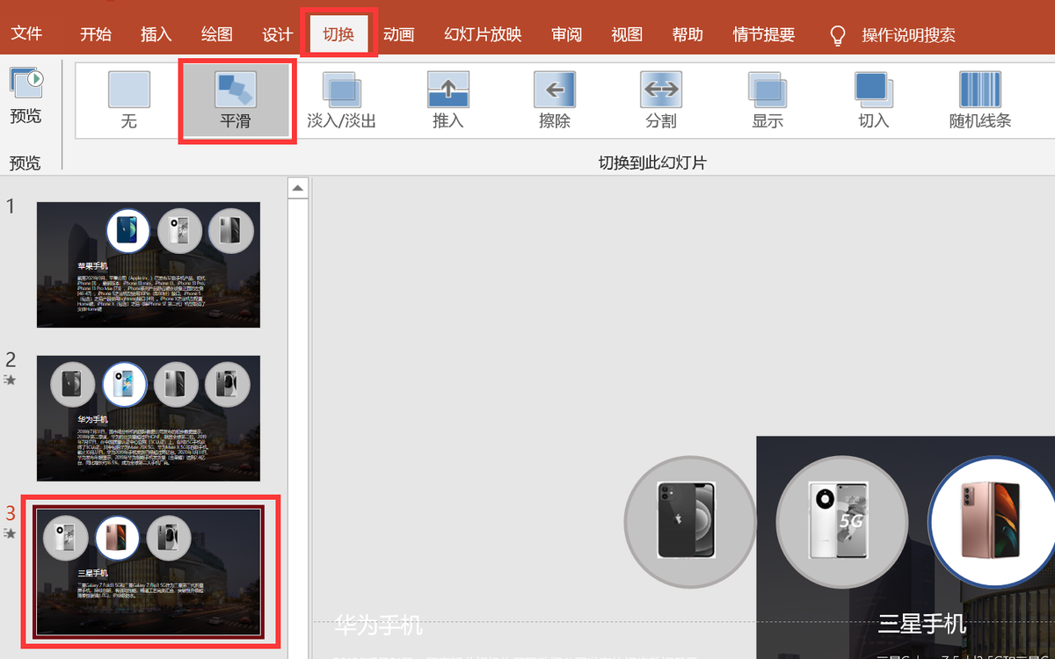Select the Cut (切入) transition

[873, 100]
